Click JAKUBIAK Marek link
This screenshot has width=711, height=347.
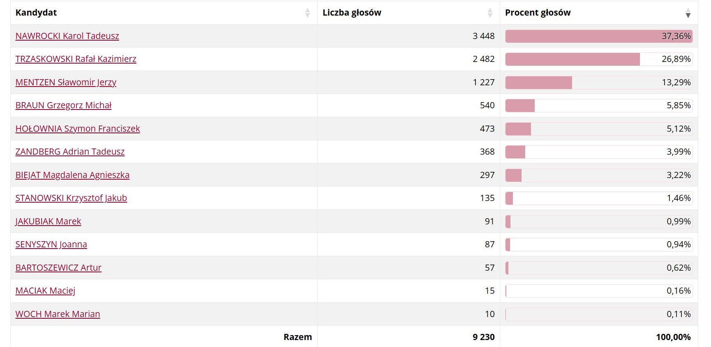click(48, 221)
